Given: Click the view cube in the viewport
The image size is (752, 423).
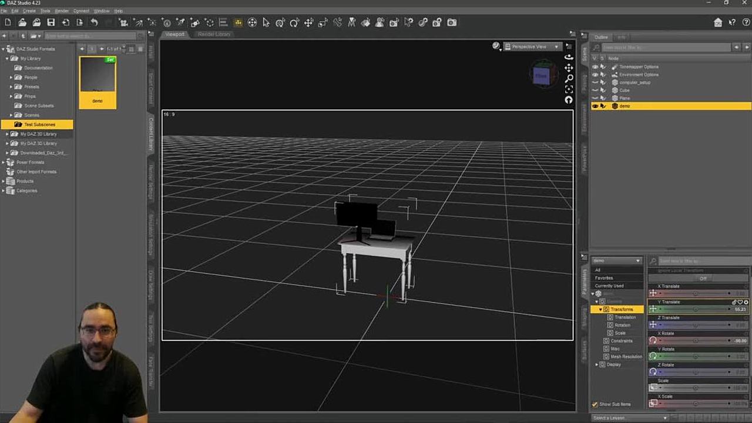Looking at the screenshot, I should point(540,76).
